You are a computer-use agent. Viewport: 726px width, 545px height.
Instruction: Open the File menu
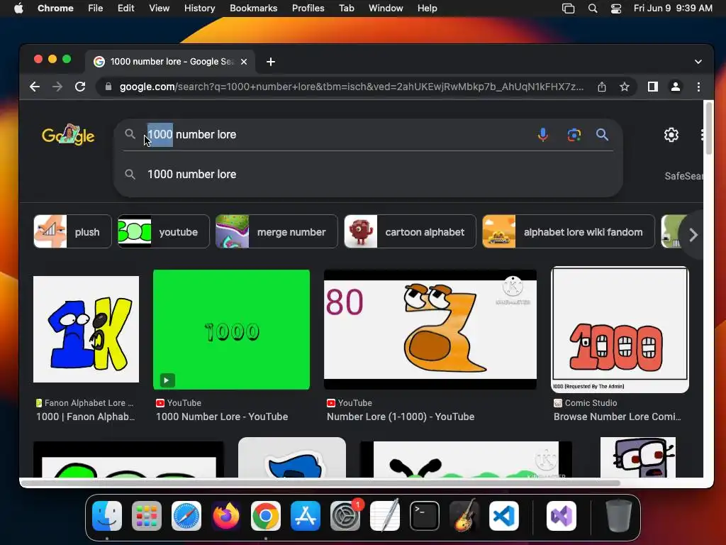pyautogui.click(x=96, y=8)
